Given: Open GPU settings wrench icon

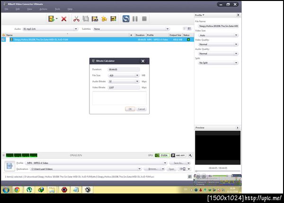Looking at the screenshot, I should tap(190, 155).
